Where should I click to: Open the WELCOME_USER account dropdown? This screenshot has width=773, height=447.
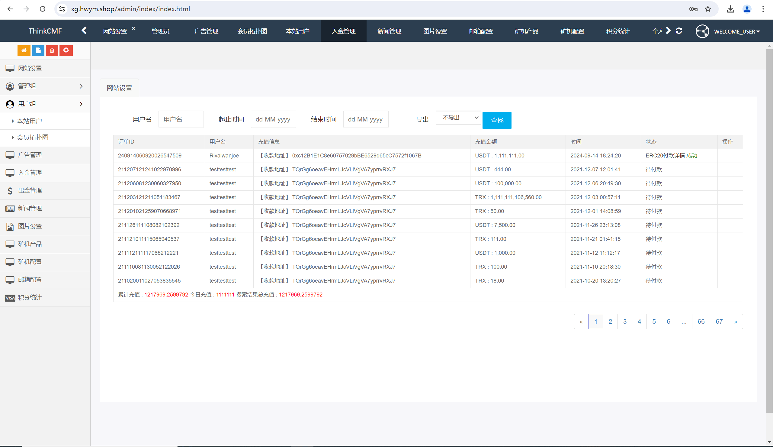click(x=736, y=31)
